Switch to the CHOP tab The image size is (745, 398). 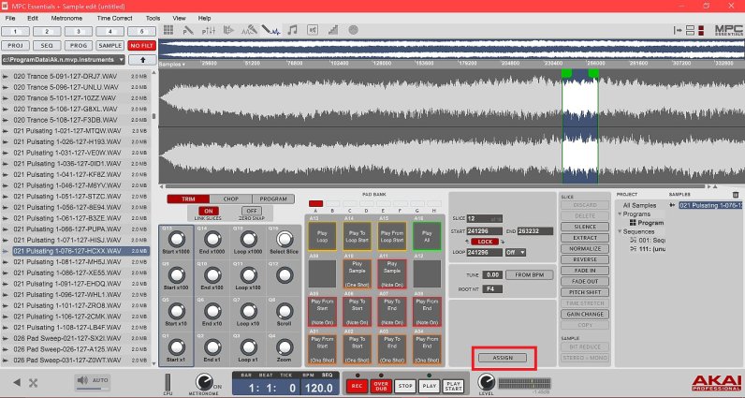coord(230,199)
